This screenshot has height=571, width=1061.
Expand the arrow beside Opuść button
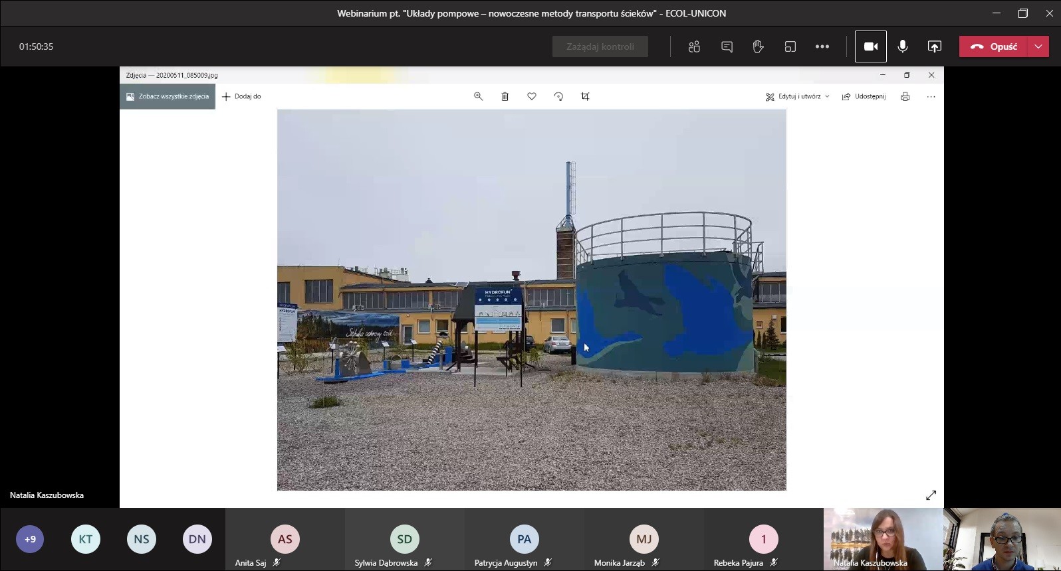pyautogui.click(x=1038, y=46)
